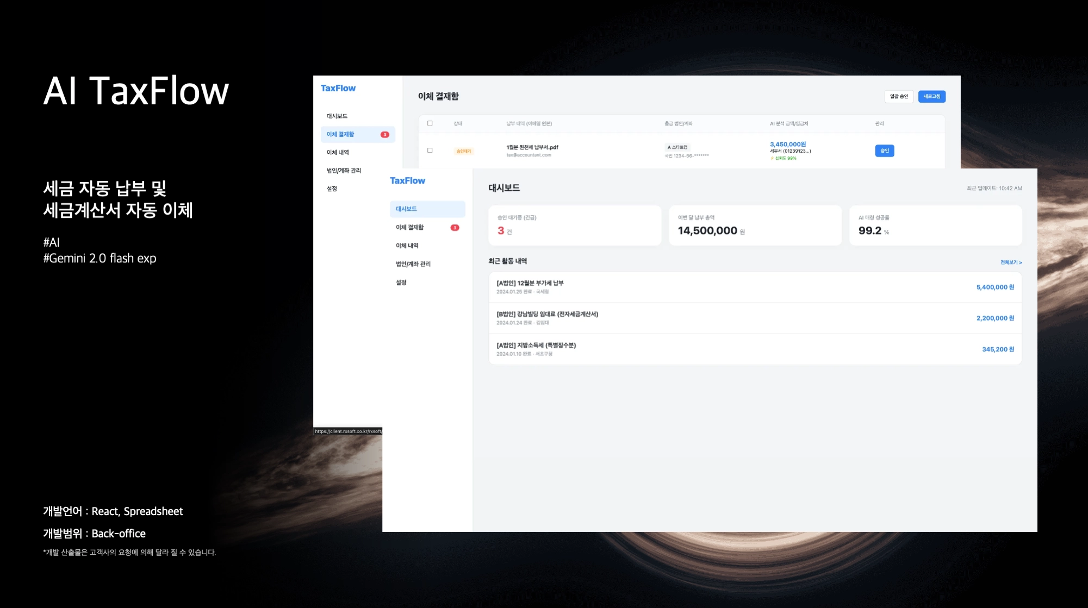Click red badge on back-window 이체 결재함
The height and width of the screenshot is (608, 1088).
click(385, 134)
